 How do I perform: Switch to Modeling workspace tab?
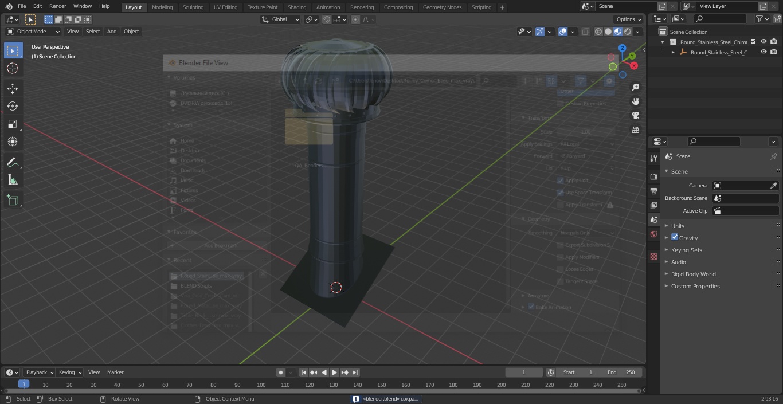click(162, 7)
